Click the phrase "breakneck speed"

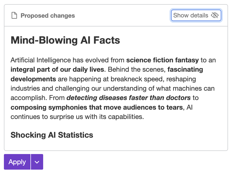point(140,79)
